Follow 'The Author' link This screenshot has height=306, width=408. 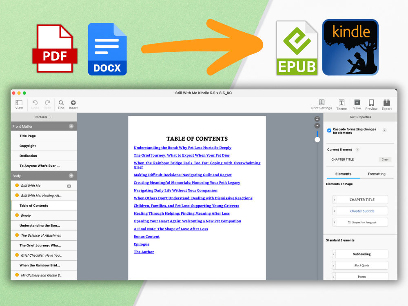click(x=144, y=252)
